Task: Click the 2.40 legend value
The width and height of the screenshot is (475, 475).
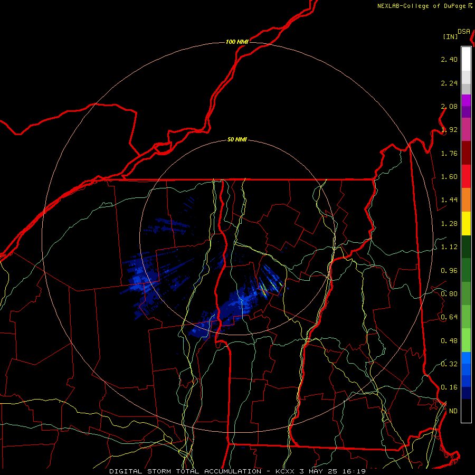Action: [x=449, y=59]
